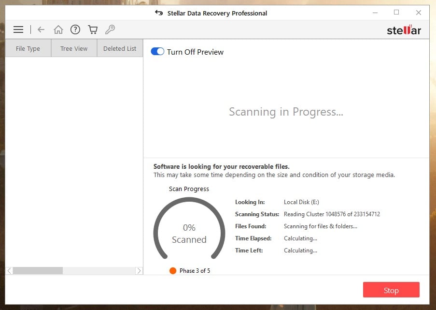436x310 pixels.
Task: Click 'Scanning for files & folders...' text
Action: coord(320,226)
